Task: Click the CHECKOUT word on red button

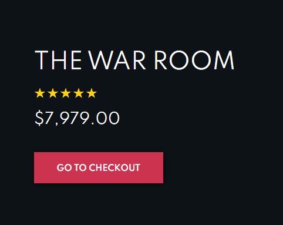Action: [x=114, y=167]
